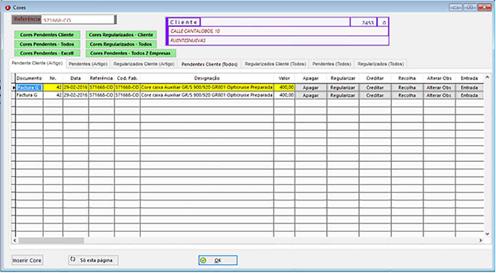Screen dimensions: 496x273
Task: Click date 29-02-2016 in the second row
Action: pos(76,95)
